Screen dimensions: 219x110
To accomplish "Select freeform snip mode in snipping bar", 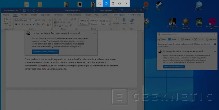I will pos(106,3).
